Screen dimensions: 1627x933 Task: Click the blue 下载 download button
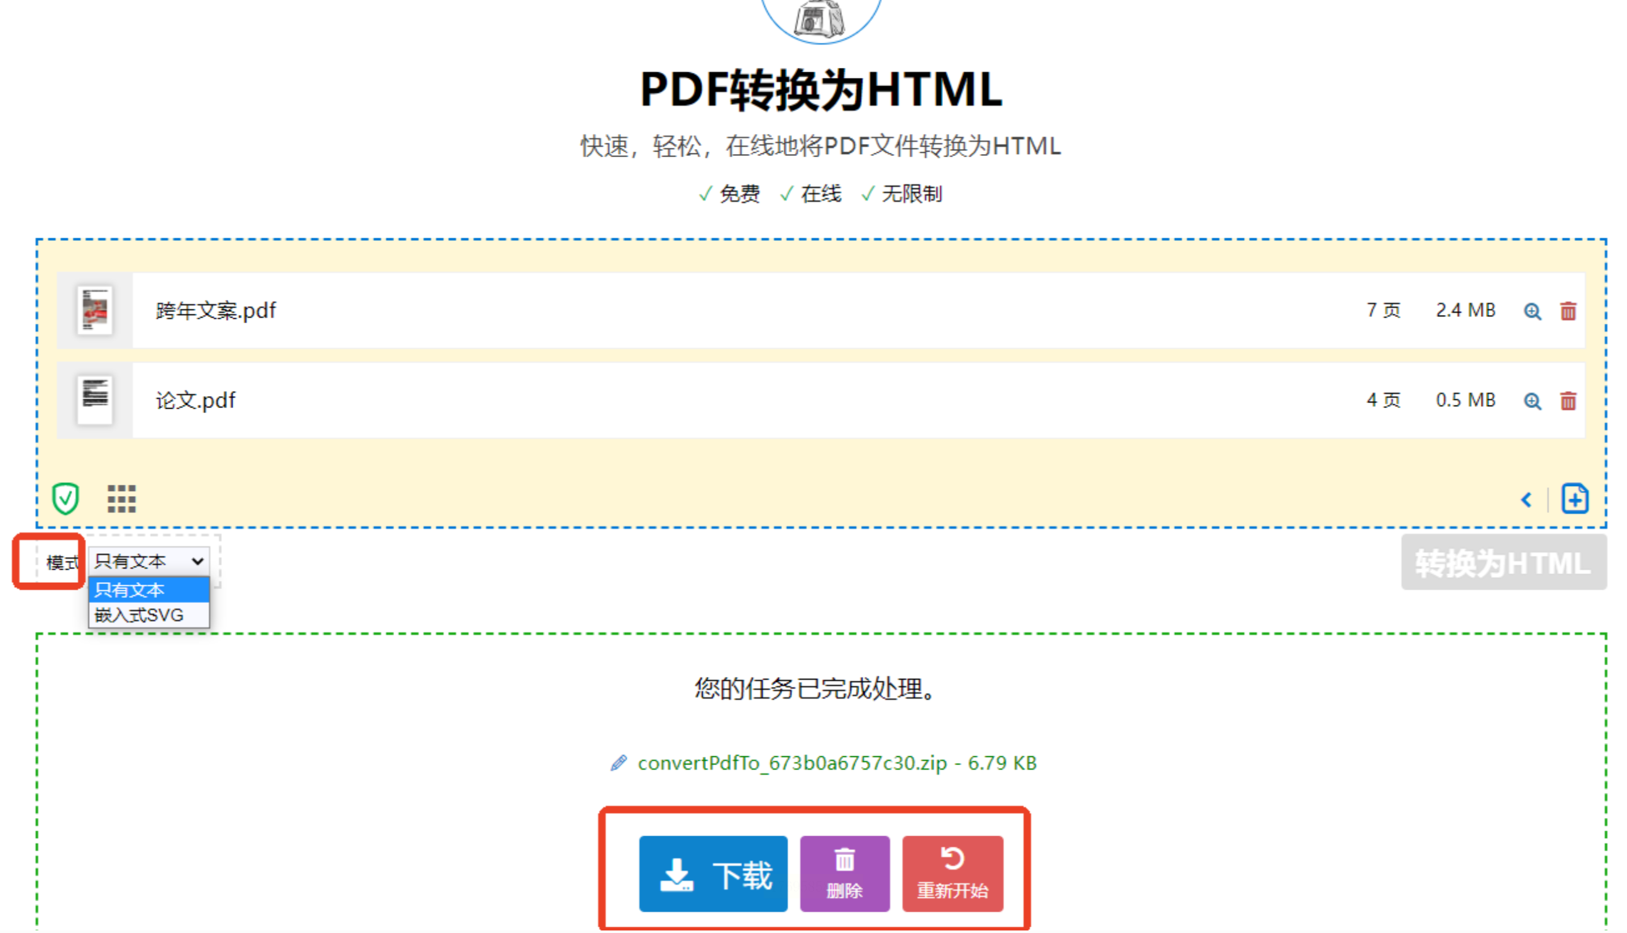point(713,874)
